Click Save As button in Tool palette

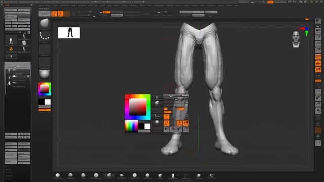click(x=24, y=10)
